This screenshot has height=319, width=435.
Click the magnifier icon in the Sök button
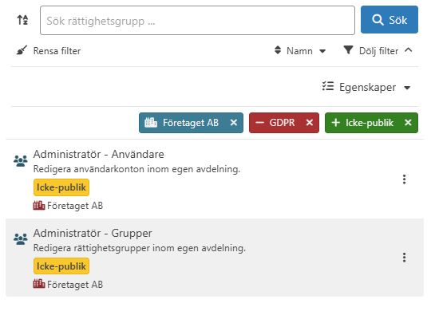coord(378,20)
